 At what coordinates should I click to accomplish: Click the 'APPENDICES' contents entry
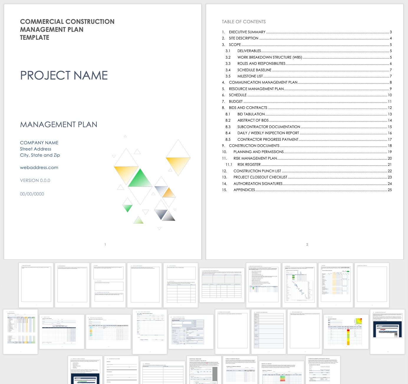pyautogui.click(x=307, y=190)
